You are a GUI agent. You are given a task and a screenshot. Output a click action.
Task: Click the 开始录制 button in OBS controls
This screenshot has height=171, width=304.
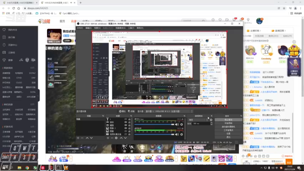coord(228,123)
